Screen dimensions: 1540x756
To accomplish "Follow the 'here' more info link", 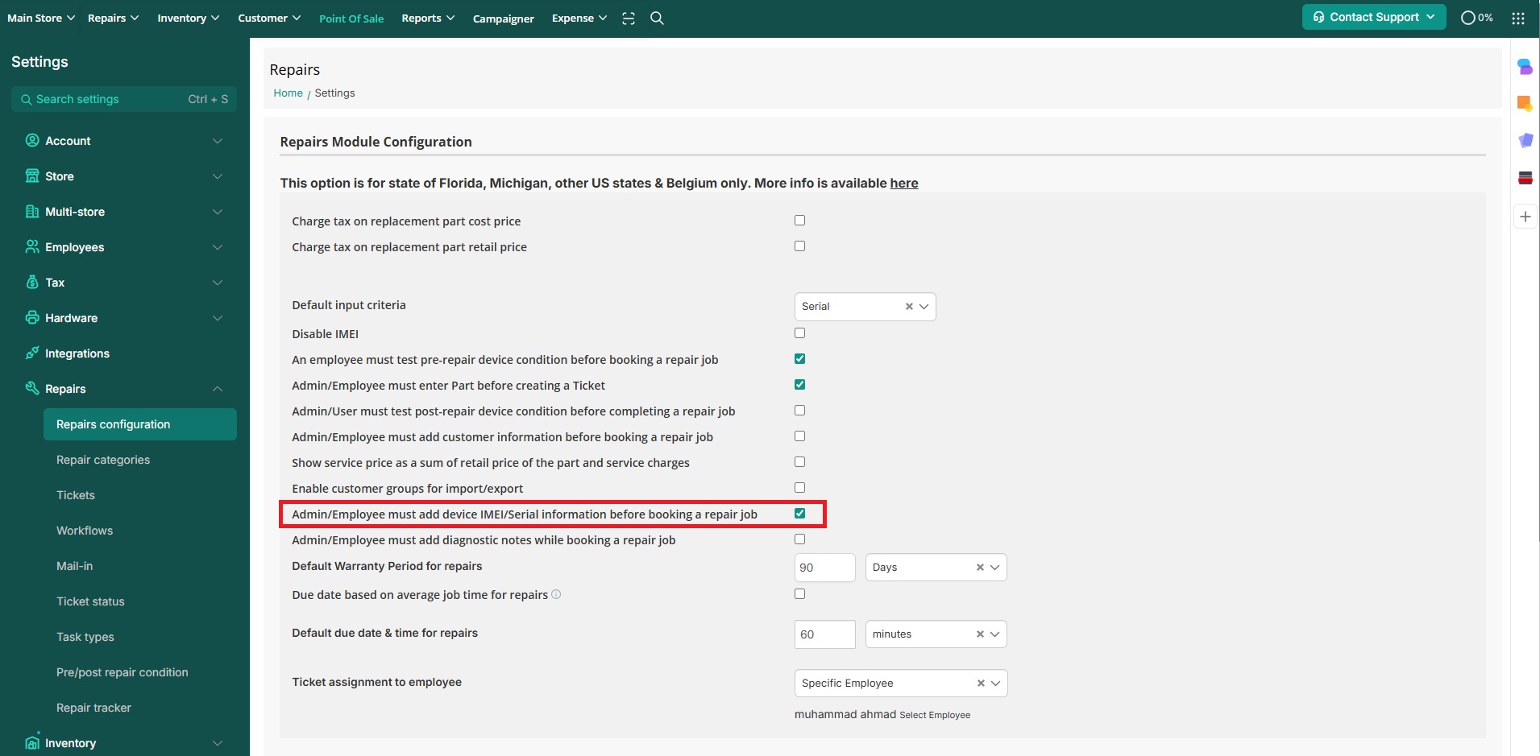I will tap(903, 184).
